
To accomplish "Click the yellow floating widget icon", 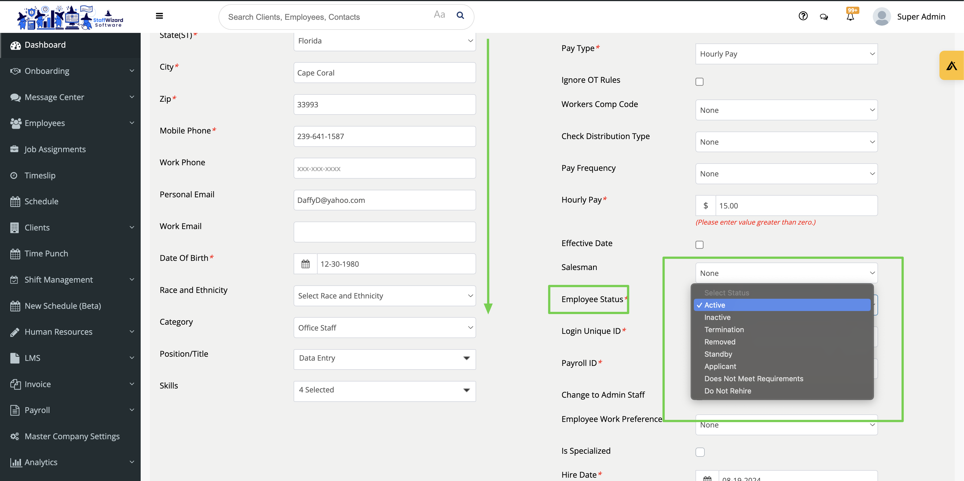I will [951, 66].
